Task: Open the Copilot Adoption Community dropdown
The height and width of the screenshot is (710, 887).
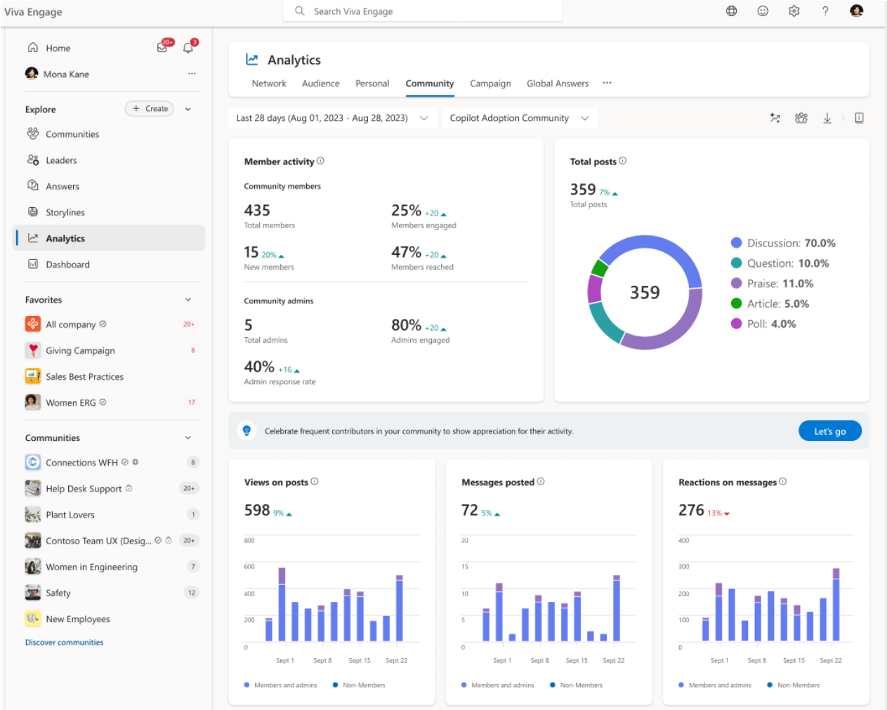Action: click(x=519, y=118)
